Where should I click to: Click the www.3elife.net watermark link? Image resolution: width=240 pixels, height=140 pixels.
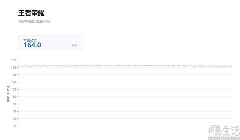tap(224, 138)
